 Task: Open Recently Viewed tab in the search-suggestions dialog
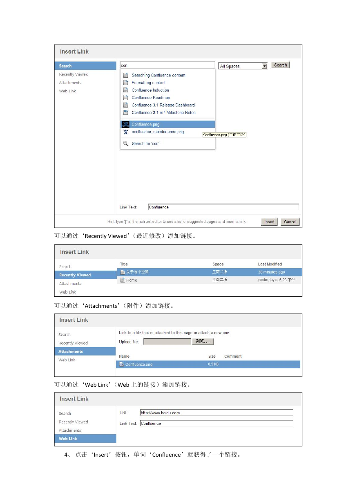[x=74, y=74]
